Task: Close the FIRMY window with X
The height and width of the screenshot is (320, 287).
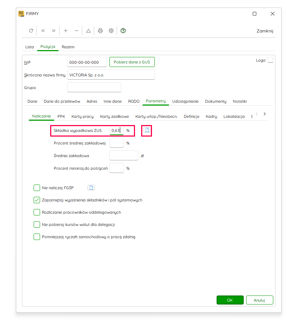Action: 273,14
